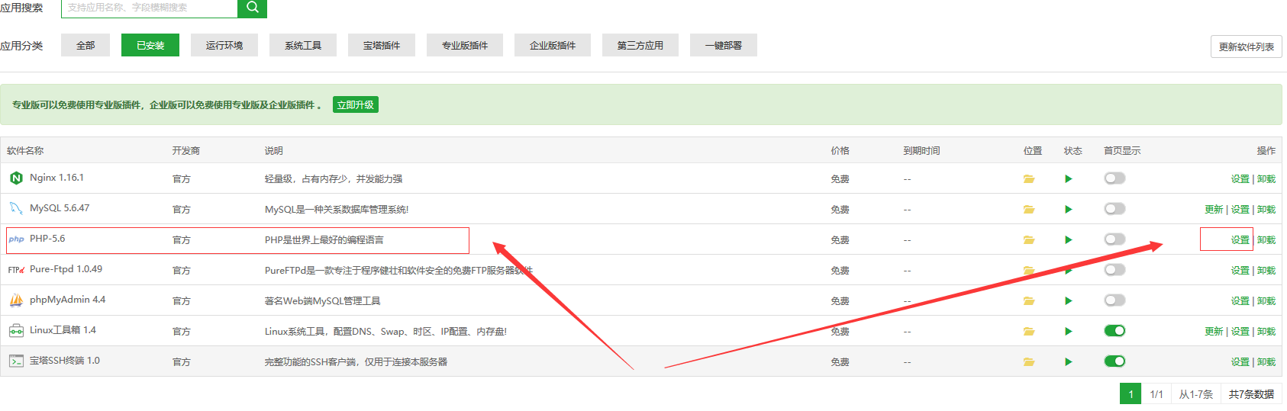1287x411 pixels.
Task: Click the PHP-5.6 logo icon
Action: click(16, 239)
